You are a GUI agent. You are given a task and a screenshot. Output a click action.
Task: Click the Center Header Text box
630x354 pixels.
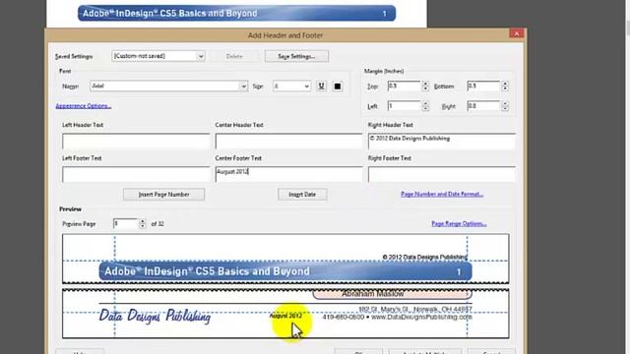tap(288, 142)
